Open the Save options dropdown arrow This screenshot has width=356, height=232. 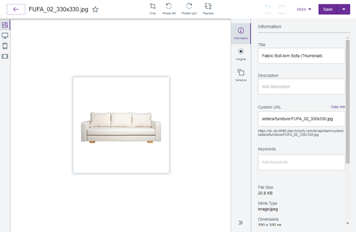(344, 9)
